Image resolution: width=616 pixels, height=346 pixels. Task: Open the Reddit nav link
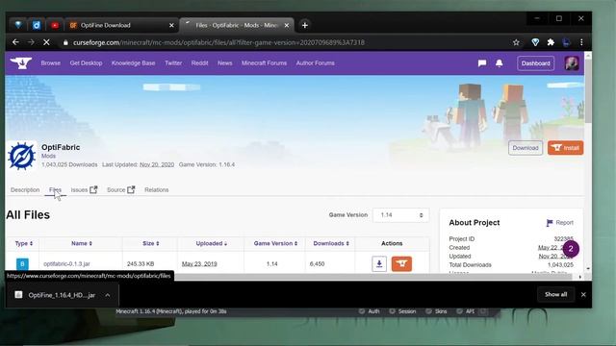199,63
